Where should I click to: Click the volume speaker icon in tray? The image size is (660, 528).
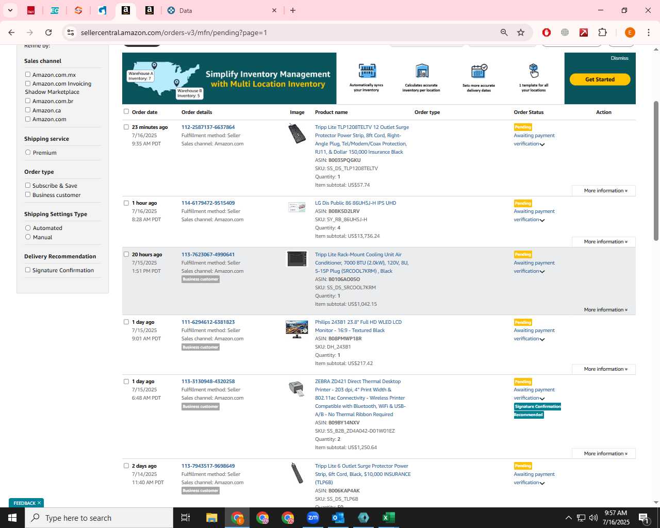[593, 518]
